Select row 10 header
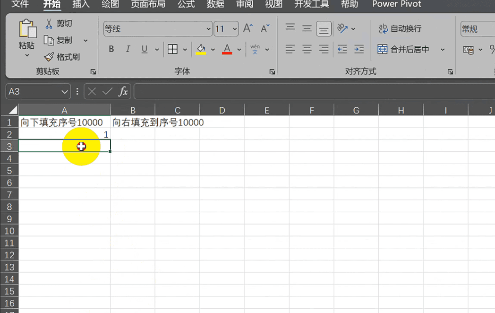This screenshot has height=313, width=495. click(x=9, y=231)
